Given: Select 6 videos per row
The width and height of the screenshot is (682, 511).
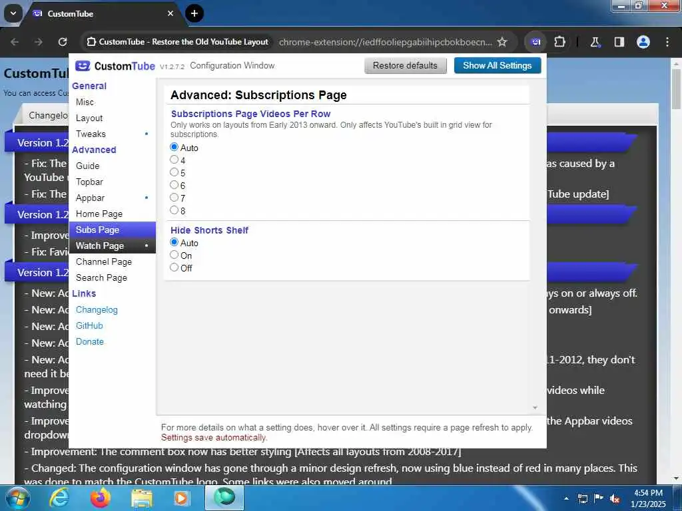Looking at the screenshot, I should 174,185.
